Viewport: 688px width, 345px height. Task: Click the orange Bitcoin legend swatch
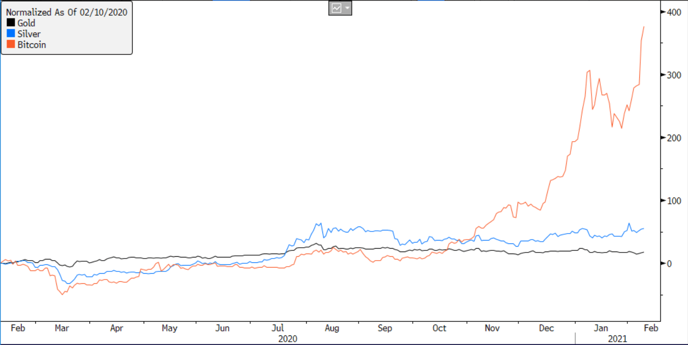[10, 45]
